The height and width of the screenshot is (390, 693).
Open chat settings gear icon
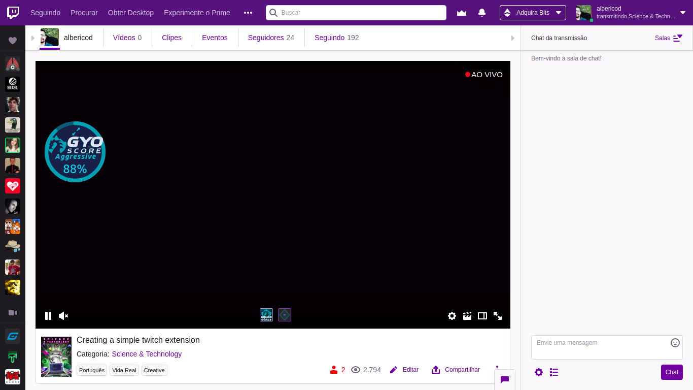coord(539,372)
